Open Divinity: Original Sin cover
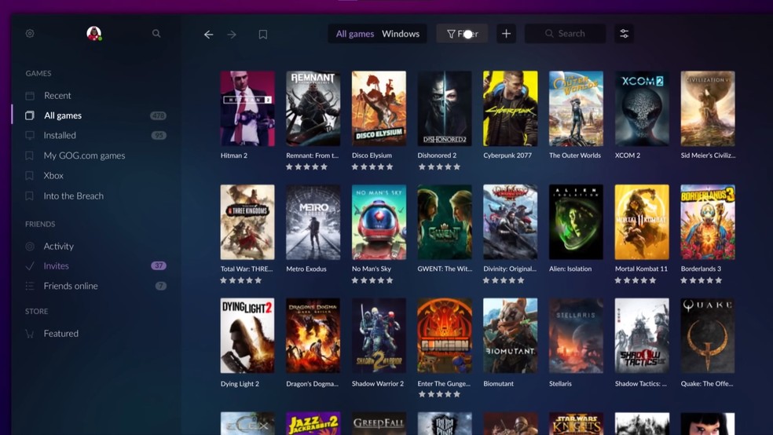773x435 pixels. click(x=511, y=222)
